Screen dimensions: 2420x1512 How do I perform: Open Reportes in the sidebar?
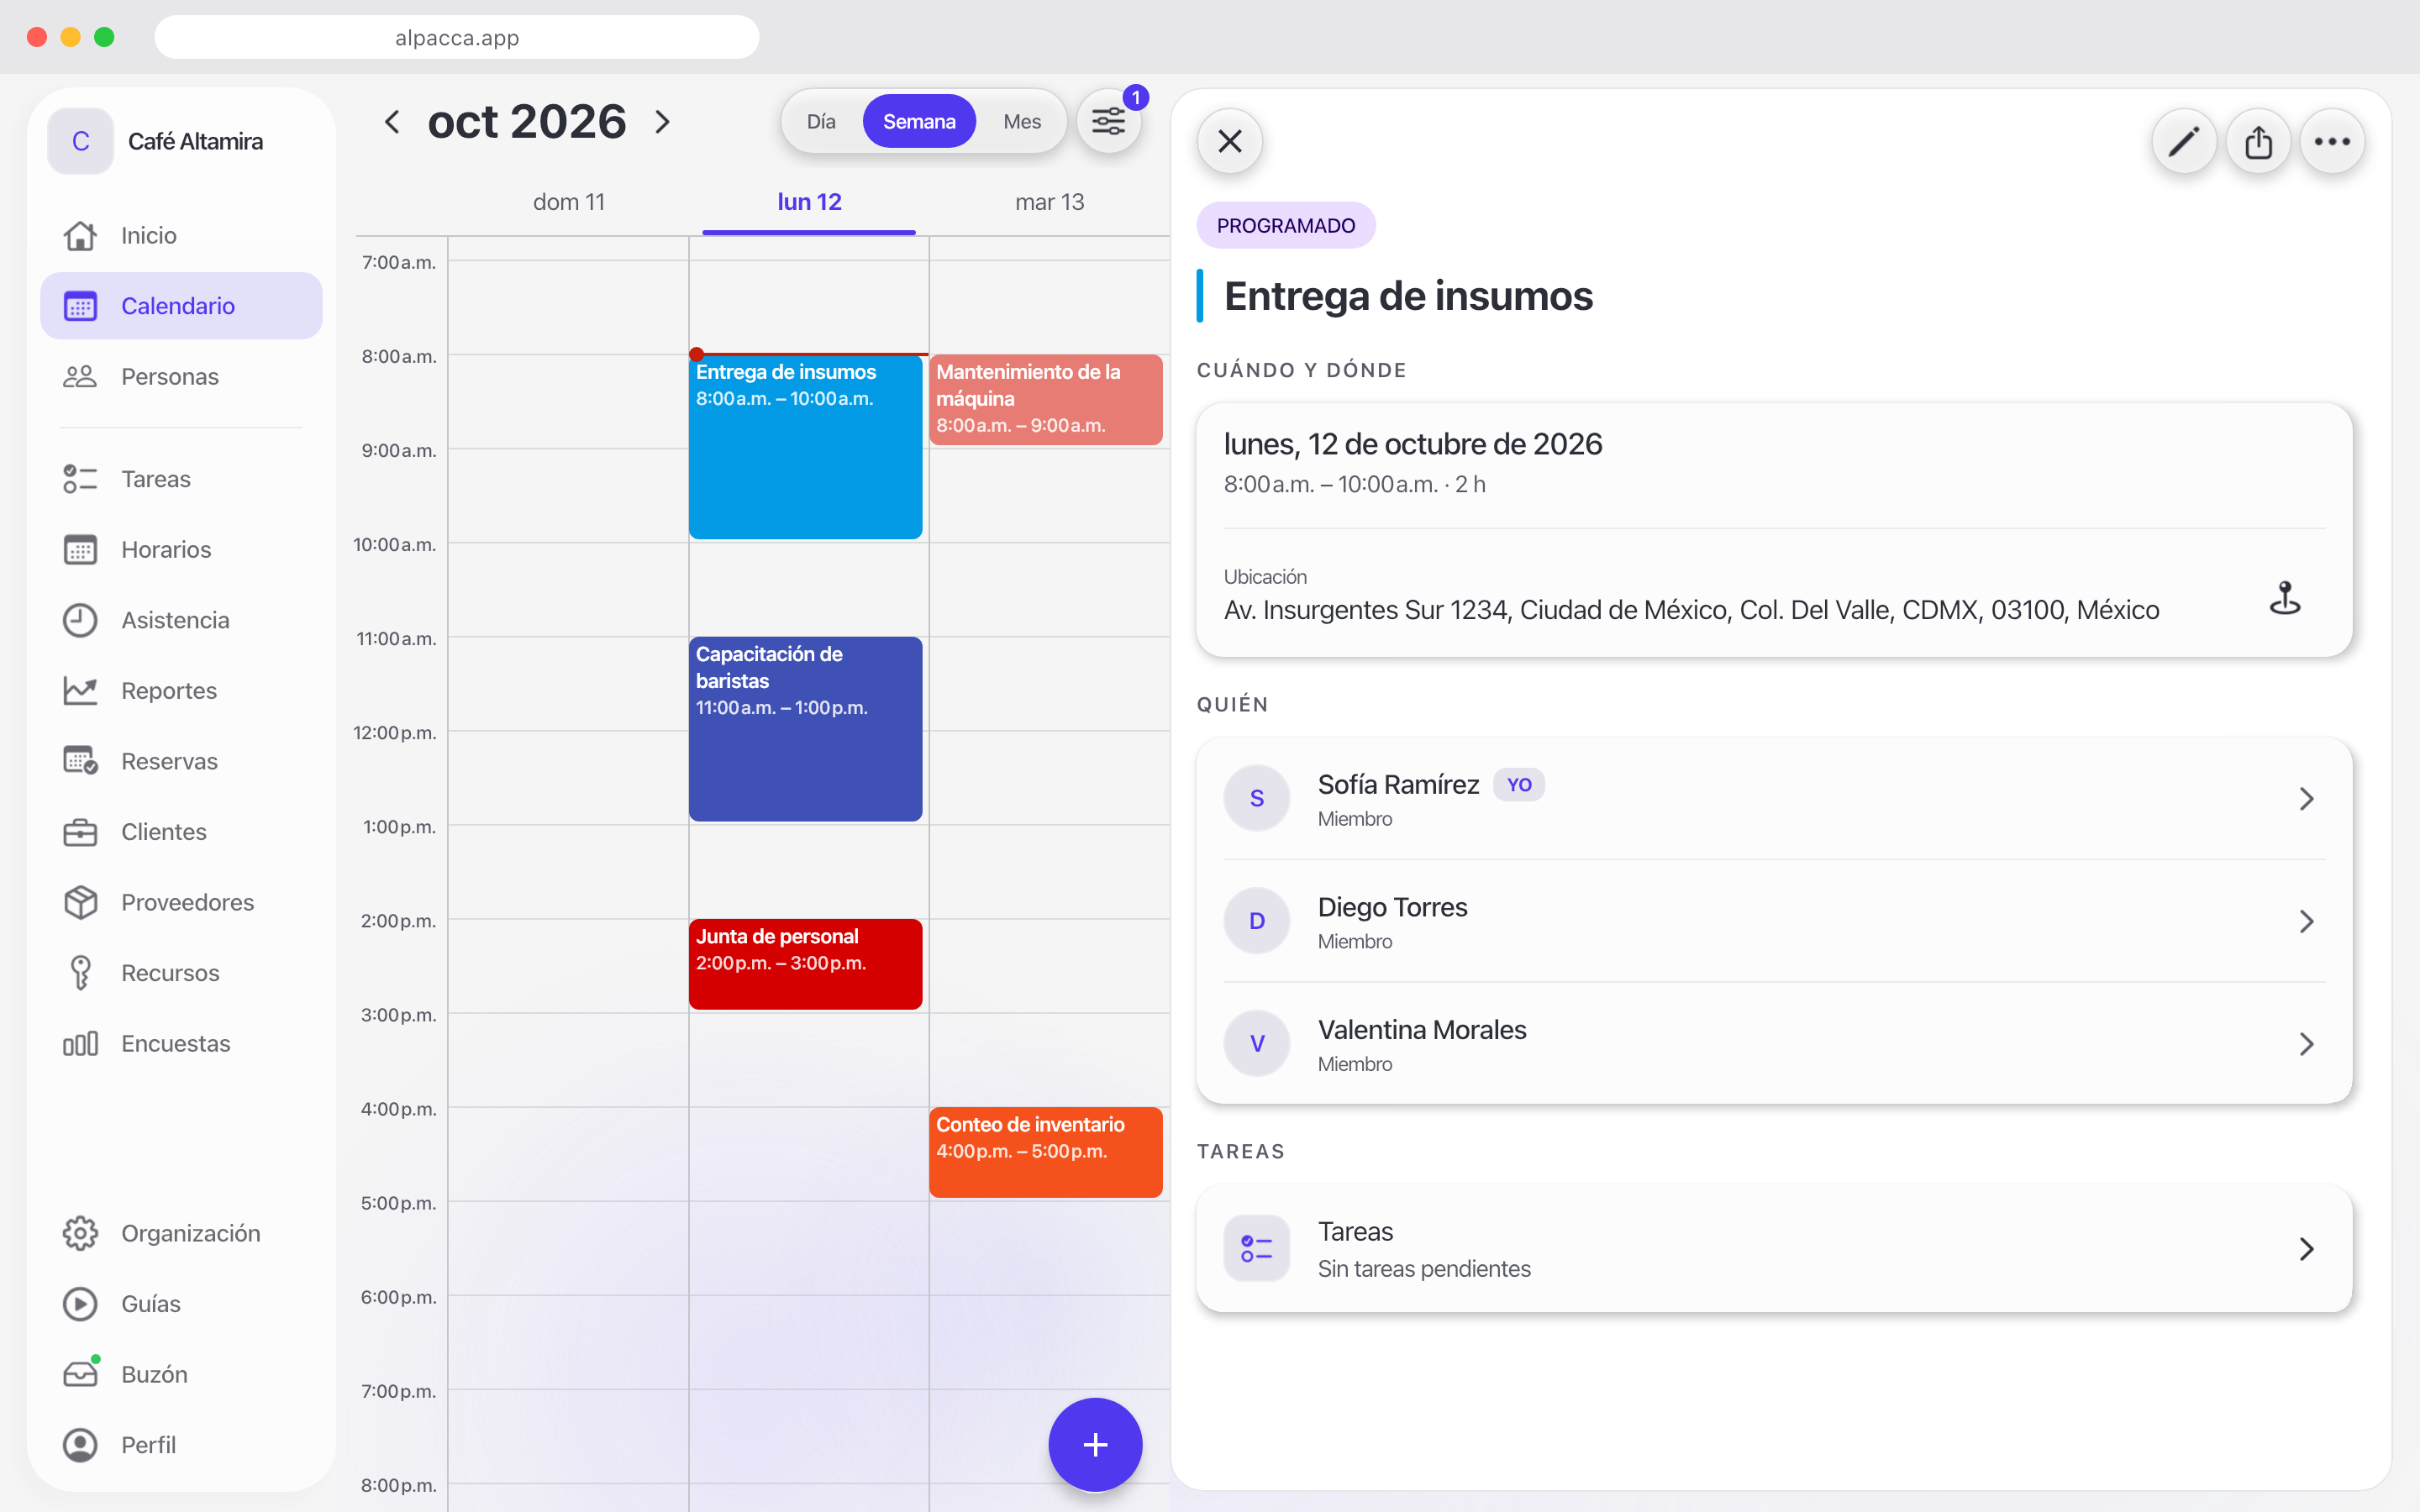point(181,690)
